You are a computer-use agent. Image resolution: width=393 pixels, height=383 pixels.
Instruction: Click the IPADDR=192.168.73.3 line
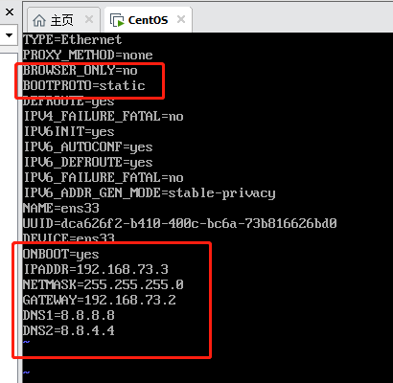(96, 269)
